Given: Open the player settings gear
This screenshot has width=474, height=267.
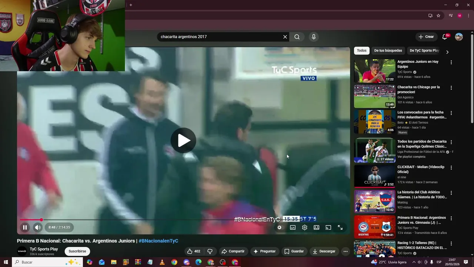Looking at the screenshot, I should point(304,228).
